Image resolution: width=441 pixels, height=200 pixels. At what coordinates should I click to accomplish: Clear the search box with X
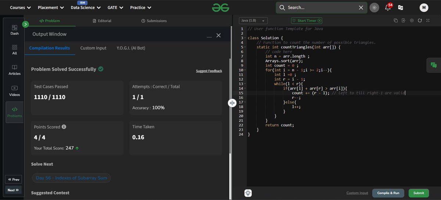click(x=361, y=7)
